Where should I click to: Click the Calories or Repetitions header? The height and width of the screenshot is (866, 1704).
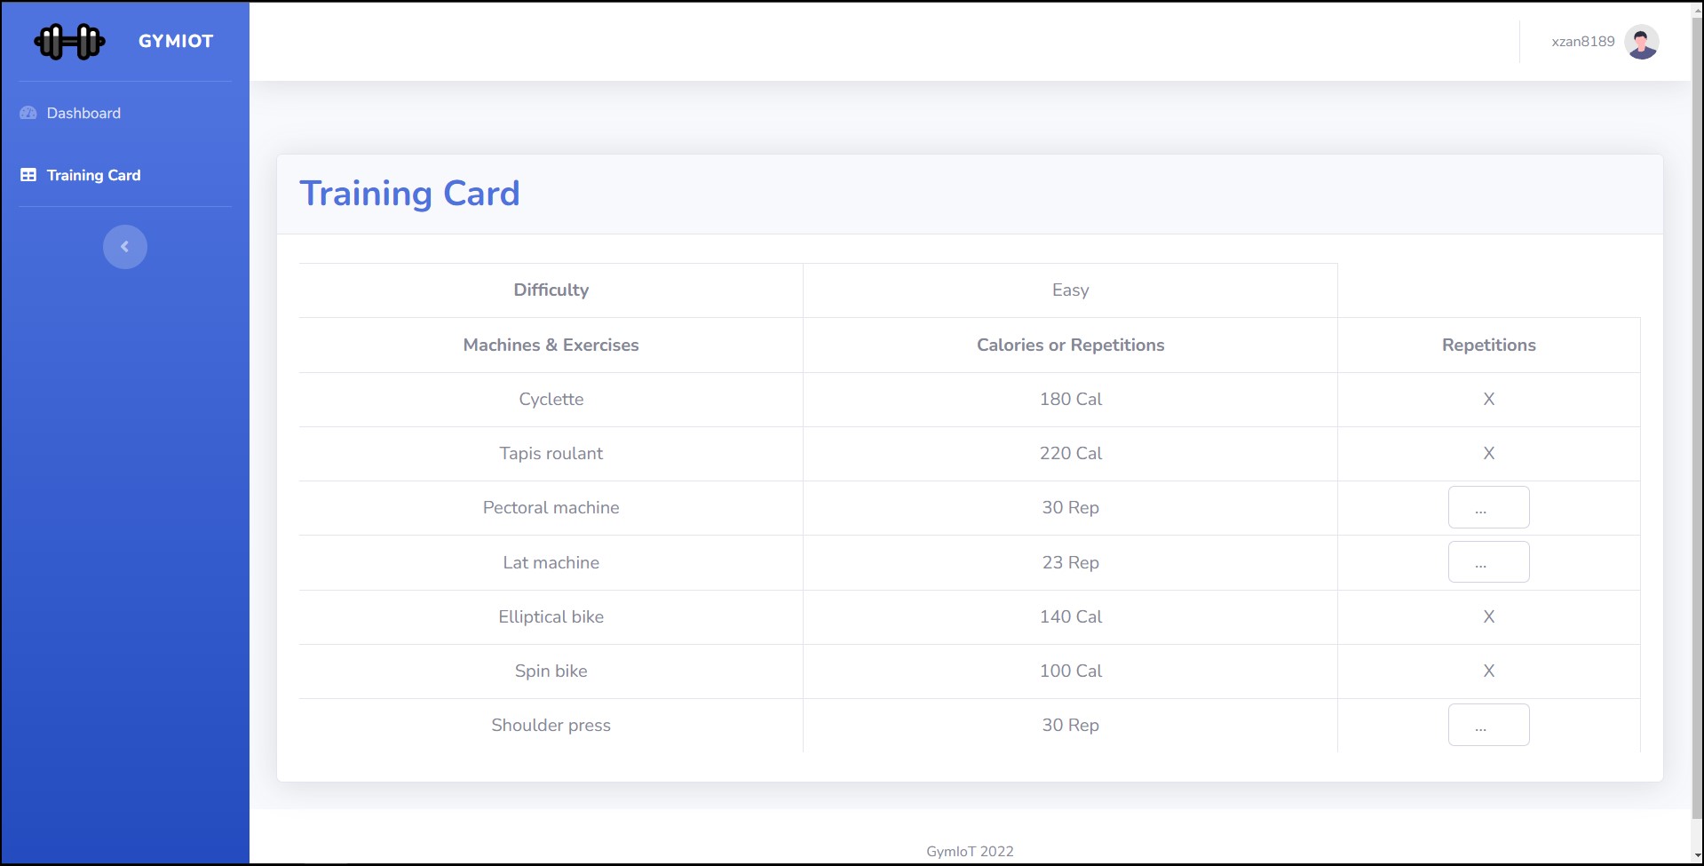pyautogui.click(x=1070, y=345)
